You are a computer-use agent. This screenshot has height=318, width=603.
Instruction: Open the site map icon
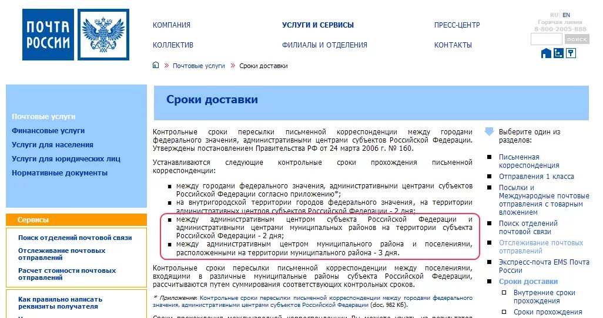click(x=558, y=53)
